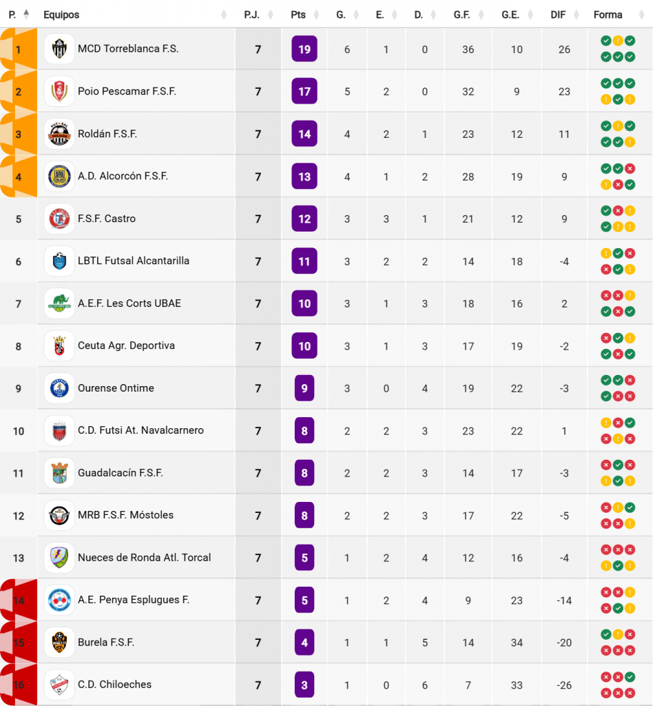This screenshot has width=653, height=706.
Task: Click the LBTL Futsal Alcantarilla shield icon
Action: tap(59, 261)
